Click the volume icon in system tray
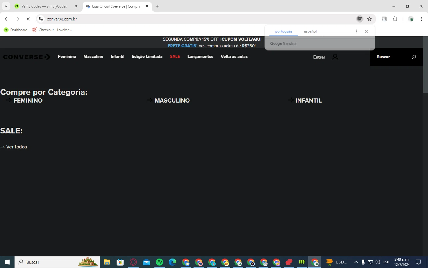This screenshot has height=268, width=428. (377, 262)
